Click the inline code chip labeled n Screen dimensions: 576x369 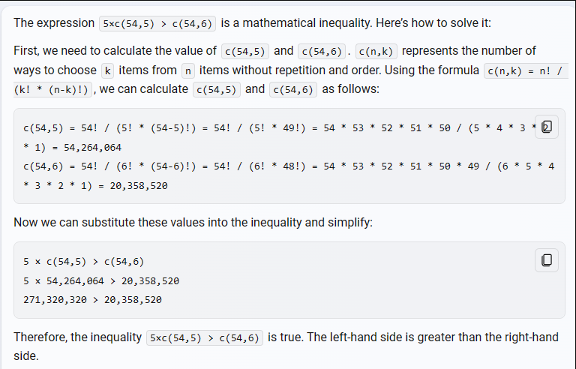pos(187,70)
